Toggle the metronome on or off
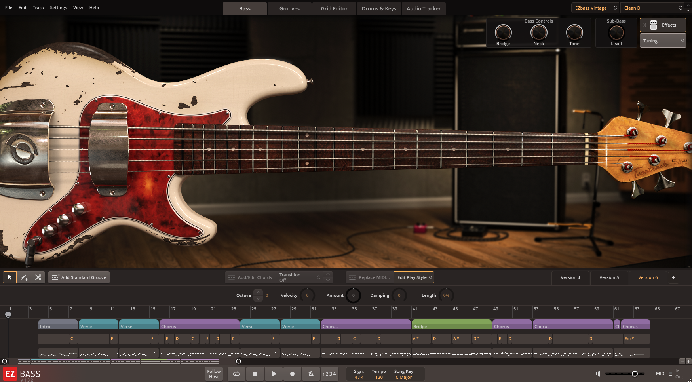 pyautogui.click(x=311, y=374)
